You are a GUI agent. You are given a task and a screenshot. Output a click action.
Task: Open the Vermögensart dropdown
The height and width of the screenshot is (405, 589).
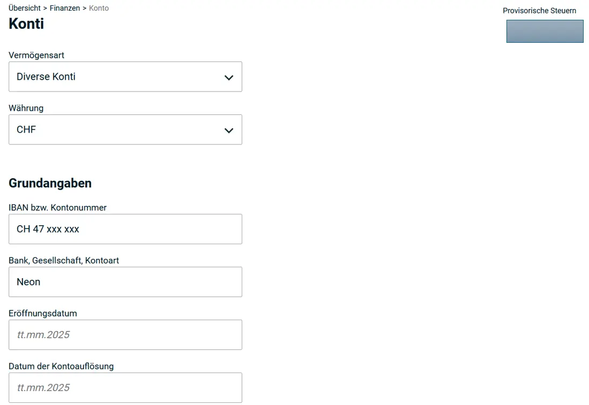coord(125,77)
